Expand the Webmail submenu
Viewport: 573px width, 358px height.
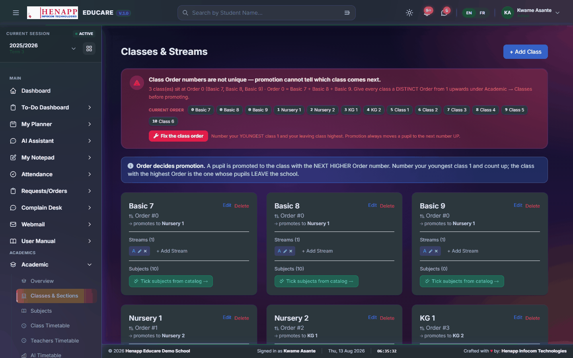pyautogui.click(x=90, y=224)
